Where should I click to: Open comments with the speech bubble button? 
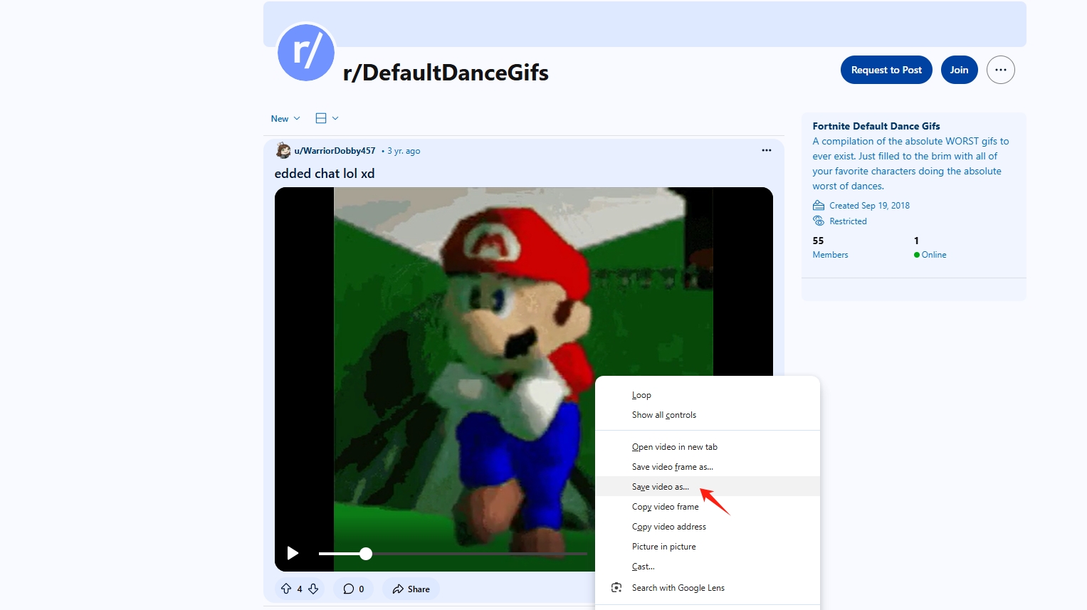point(354,589)
